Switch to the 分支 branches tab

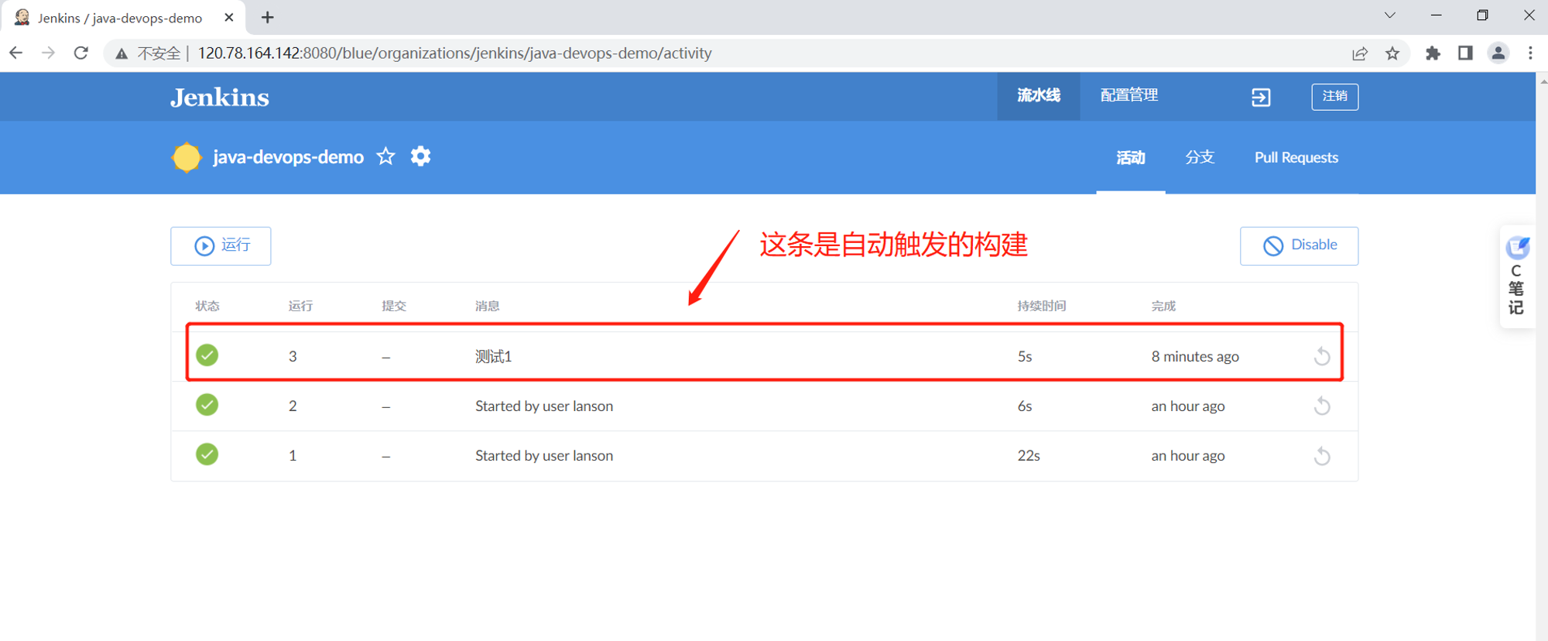click(x=1200, y=158)
